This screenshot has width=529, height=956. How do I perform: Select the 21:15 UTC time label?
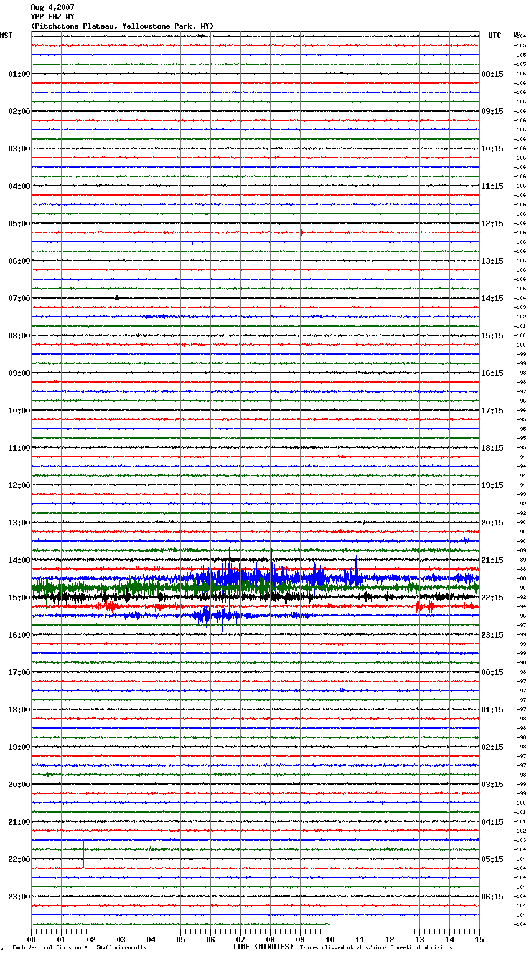point(492,560)
